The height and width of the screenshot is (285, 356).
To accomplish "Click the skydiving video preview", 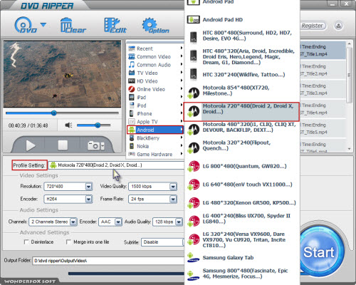I will click(x=62, y=74).
